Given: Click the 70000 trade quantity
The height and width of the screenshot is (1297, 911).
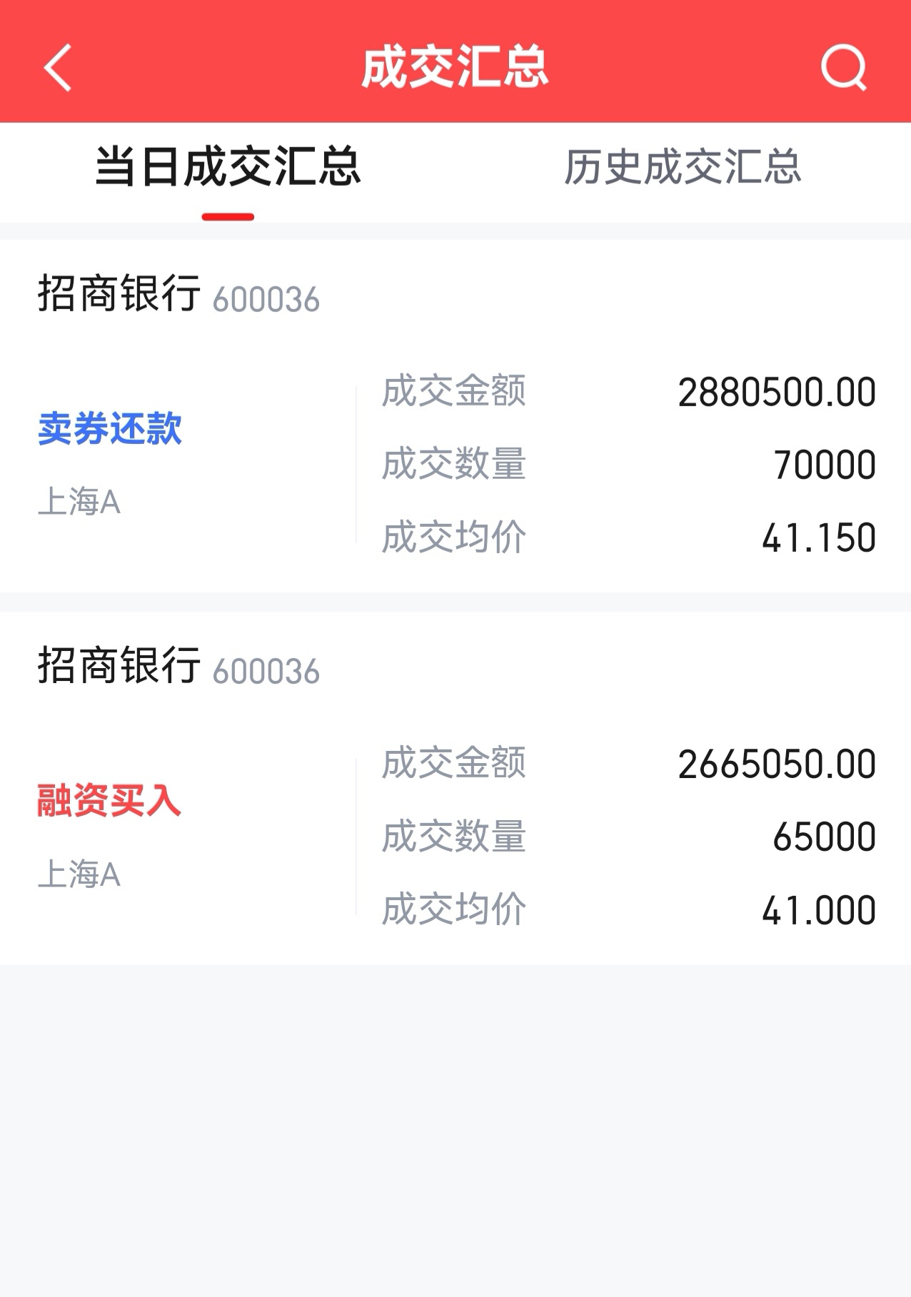Looking at the screenshot, I should pyautogui.click(x=825, y=465).
